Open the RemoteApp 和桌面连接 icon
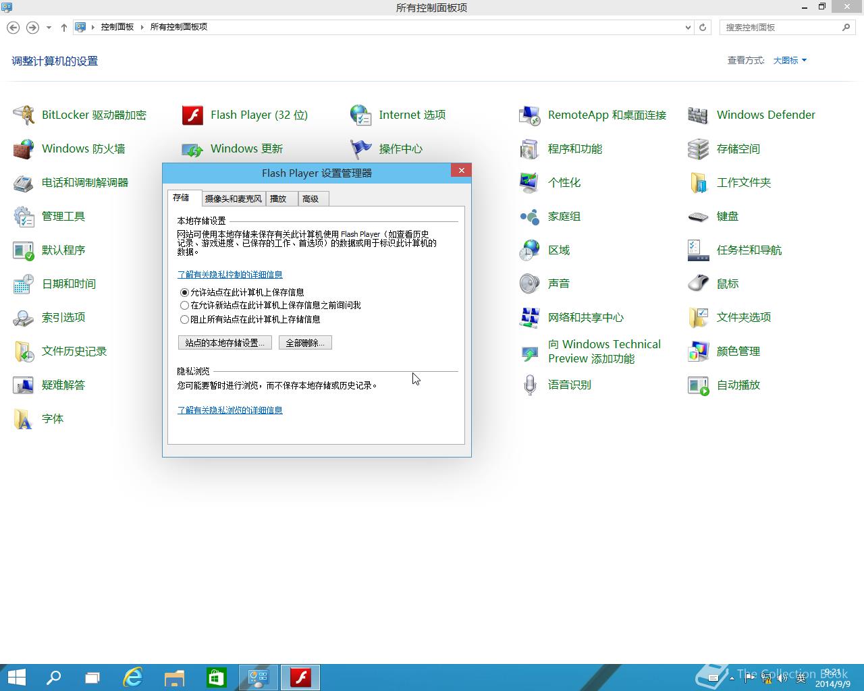864x691 pixels. click(x=530, y=115)
